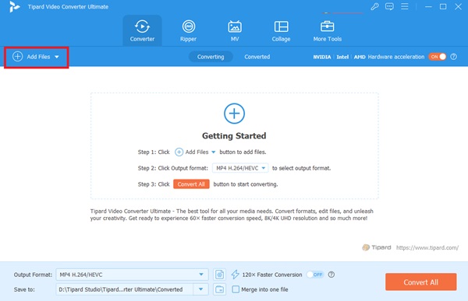Open the Output Format combo box
Screen dimensions: 468x301
[x=132, y=275]
